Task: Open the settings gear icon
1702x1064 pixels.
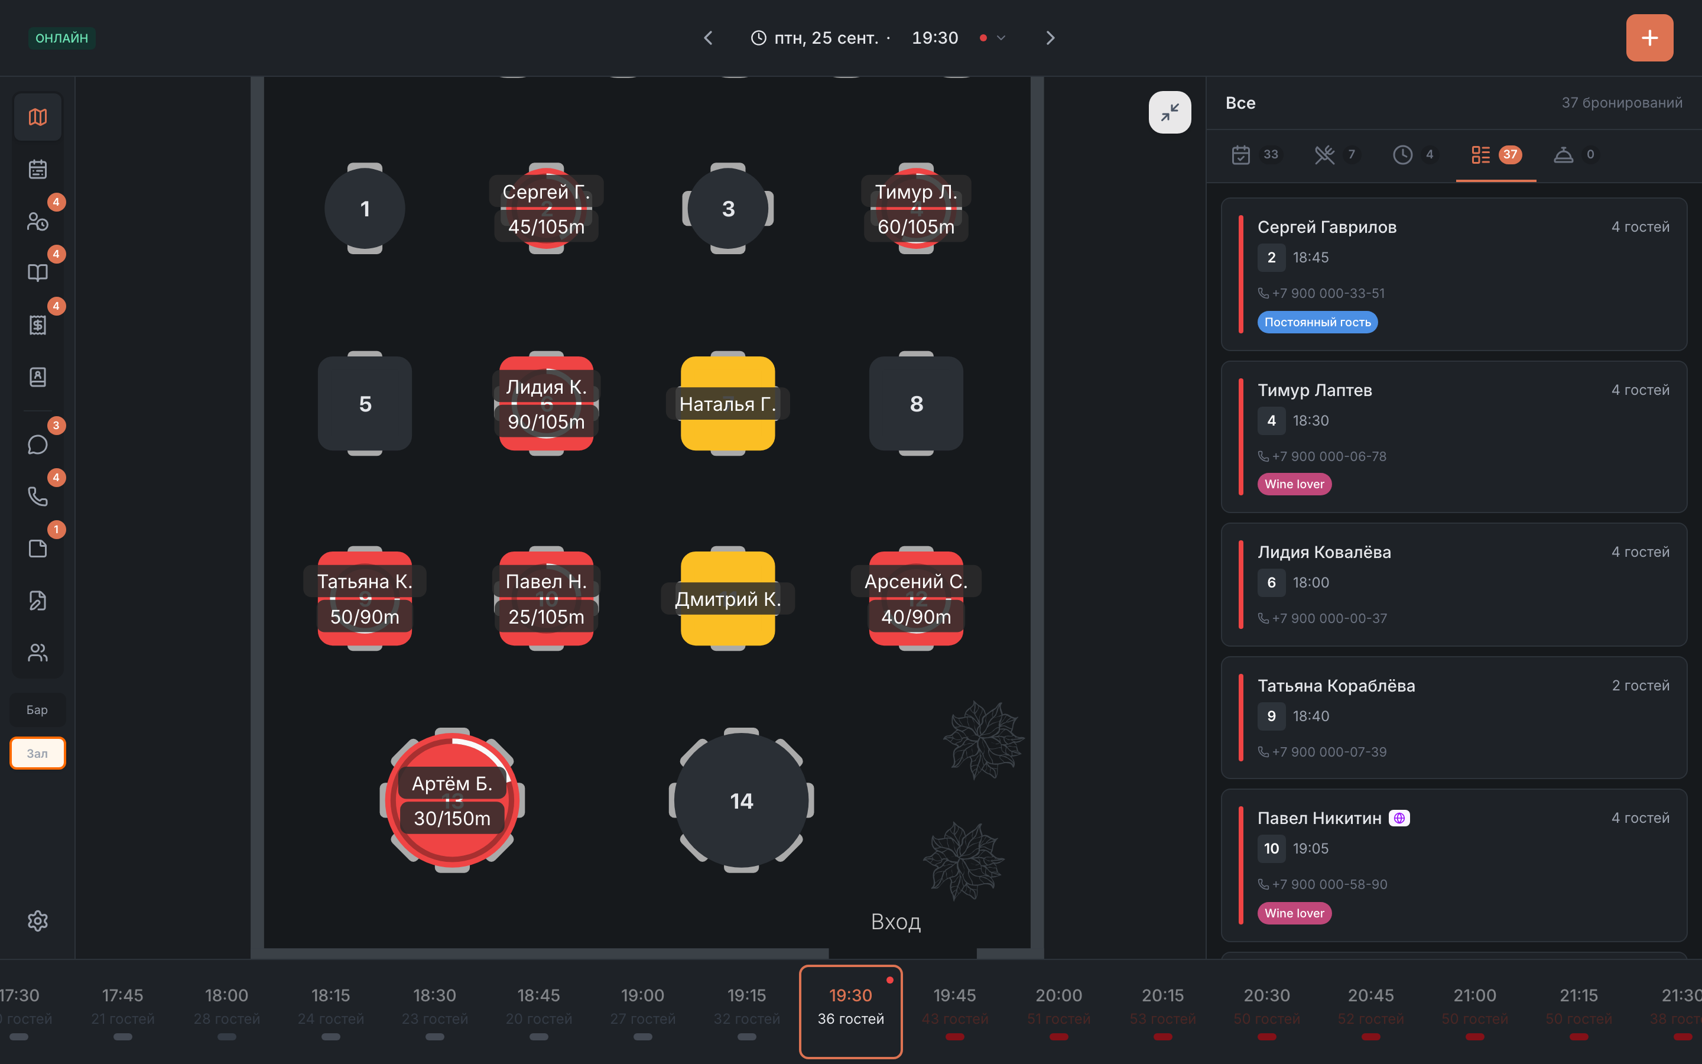Action: tap(37, 920)
